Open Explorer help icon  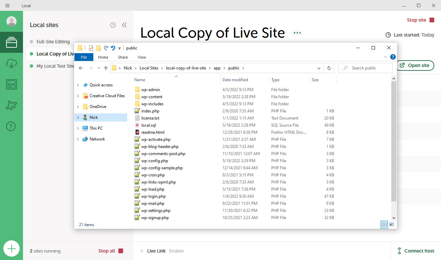[393, 57]
